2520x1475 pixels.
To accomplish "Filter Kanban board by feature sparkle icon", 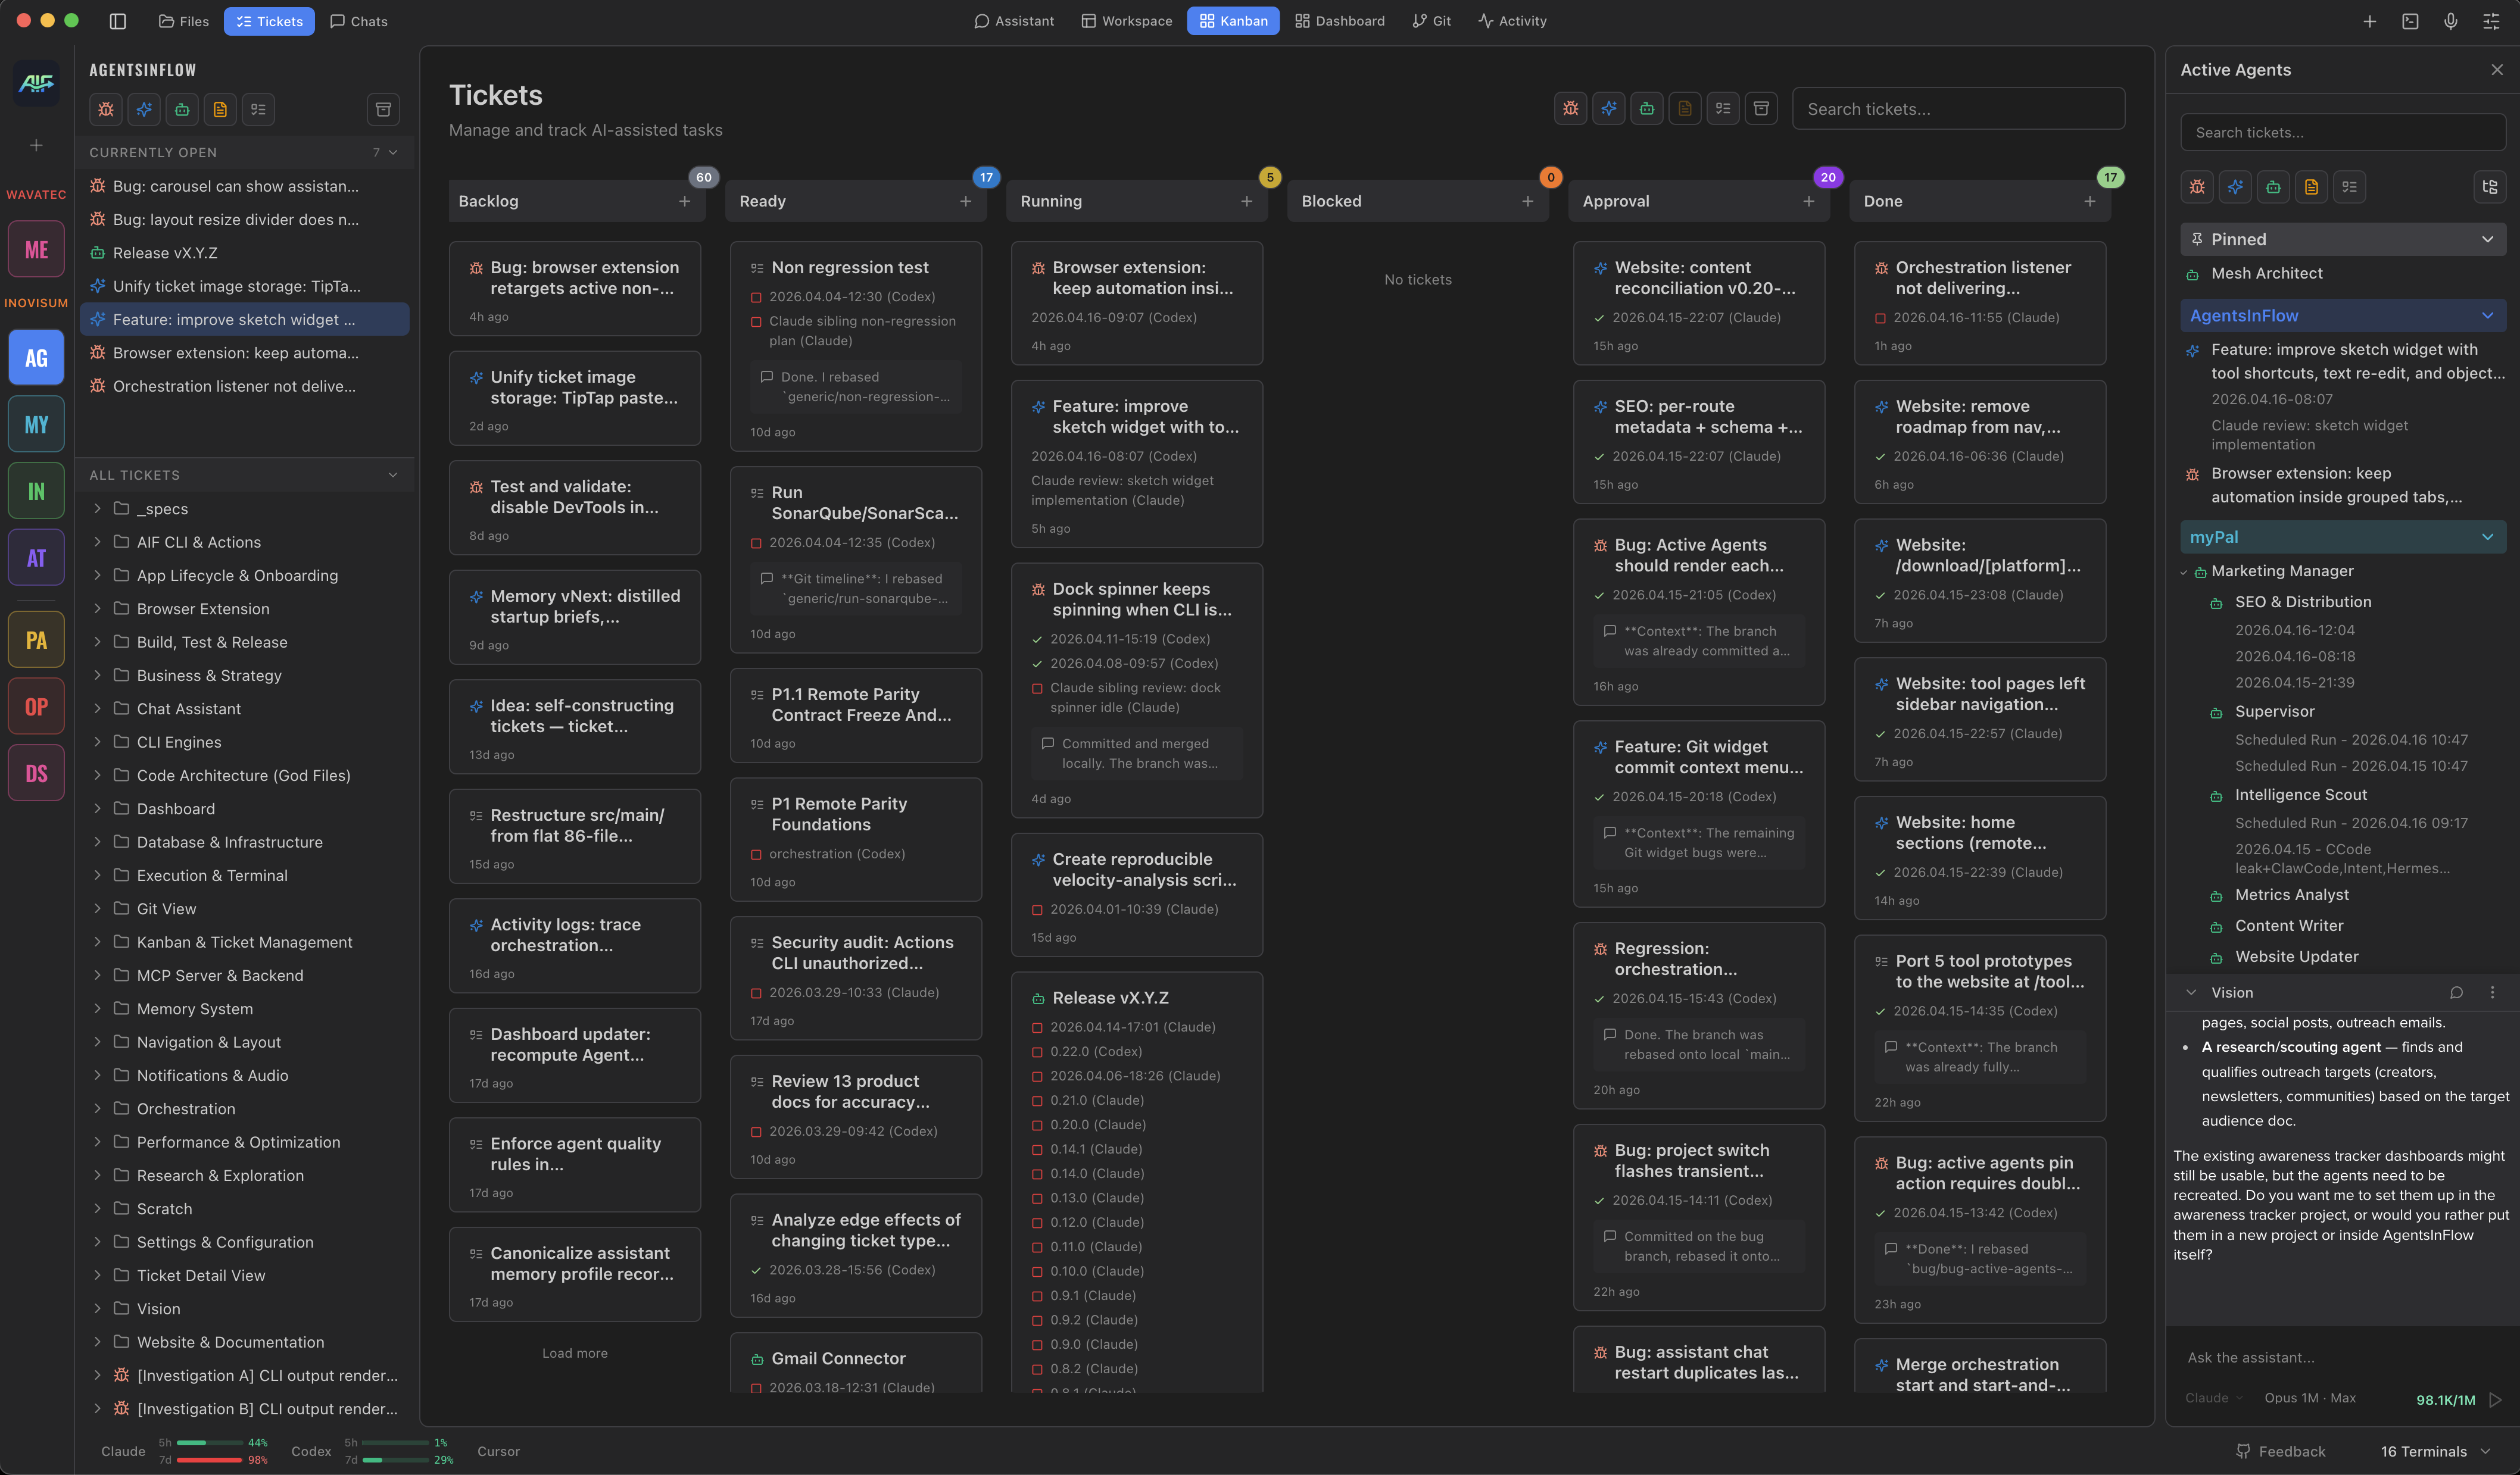I will click(x=1609, y=108).
